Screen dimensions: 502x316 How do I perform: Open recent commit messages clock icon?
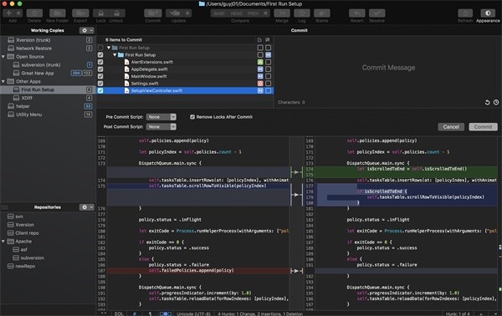[496, 102]
